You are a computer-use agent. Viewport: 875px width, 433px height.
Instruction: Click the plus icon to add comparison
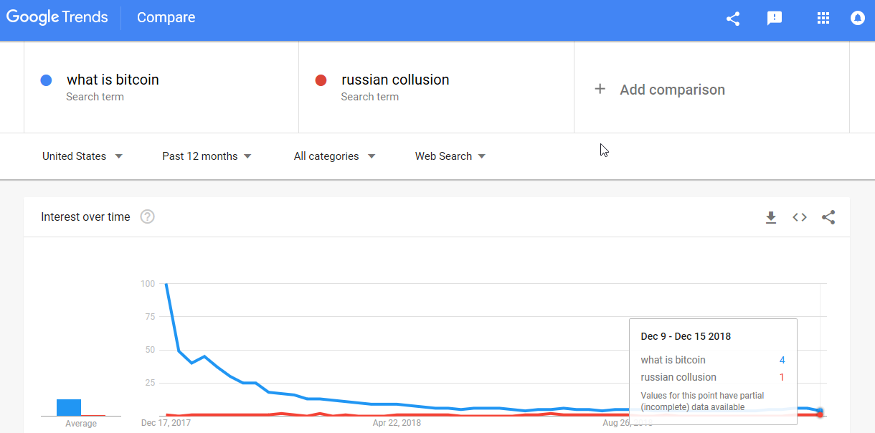click(600, 90)
